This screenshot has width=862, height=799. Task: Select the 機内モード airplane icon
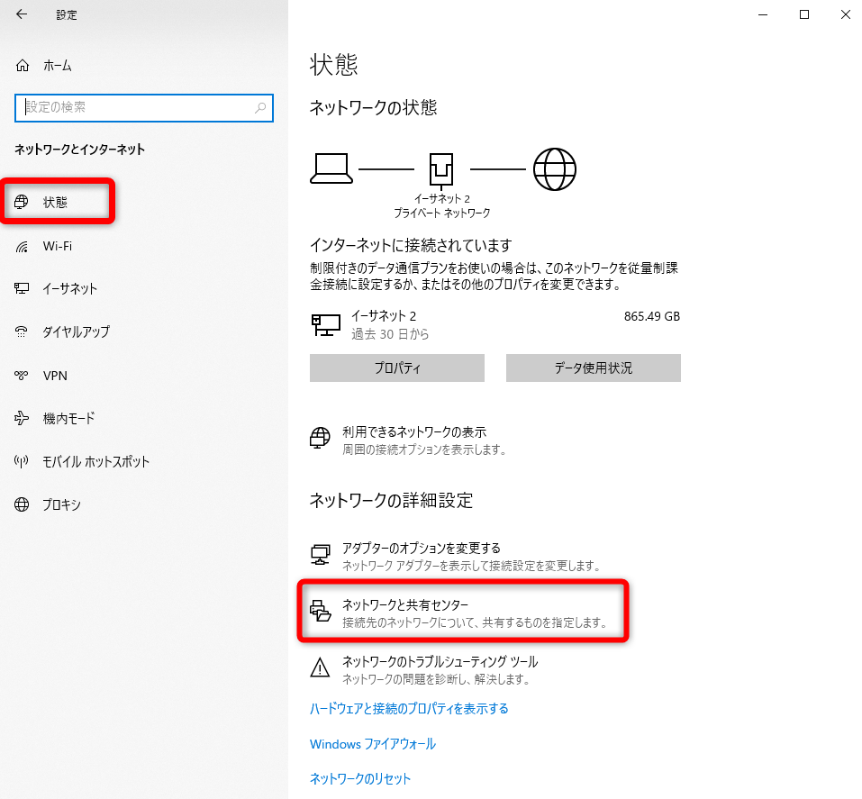pos(22,418)
